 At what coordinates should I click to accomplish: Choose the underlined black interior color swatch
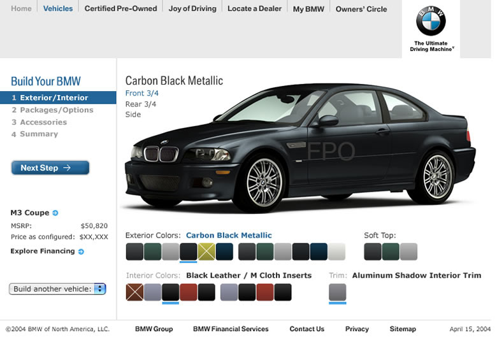pos(170,292)
